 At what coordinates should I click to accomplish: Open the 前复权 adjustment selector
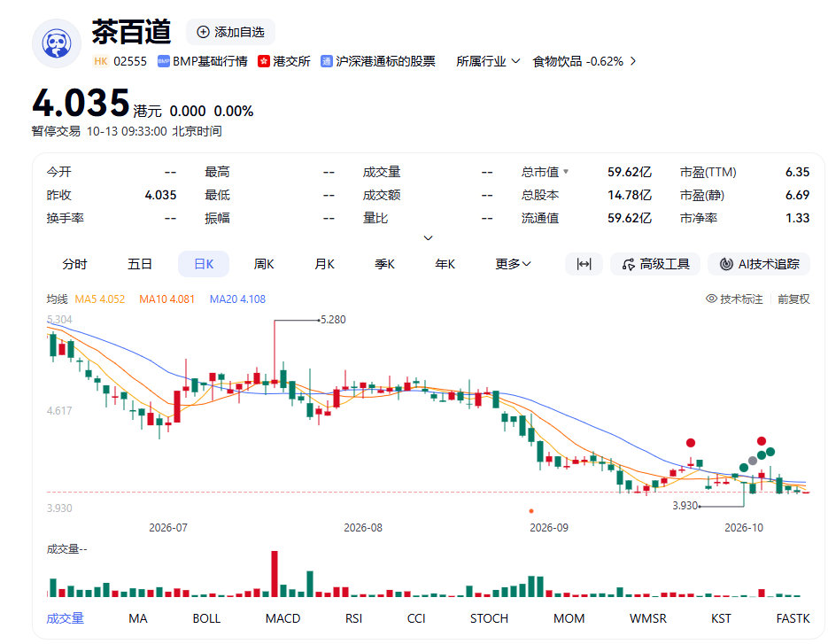point(793,299)
